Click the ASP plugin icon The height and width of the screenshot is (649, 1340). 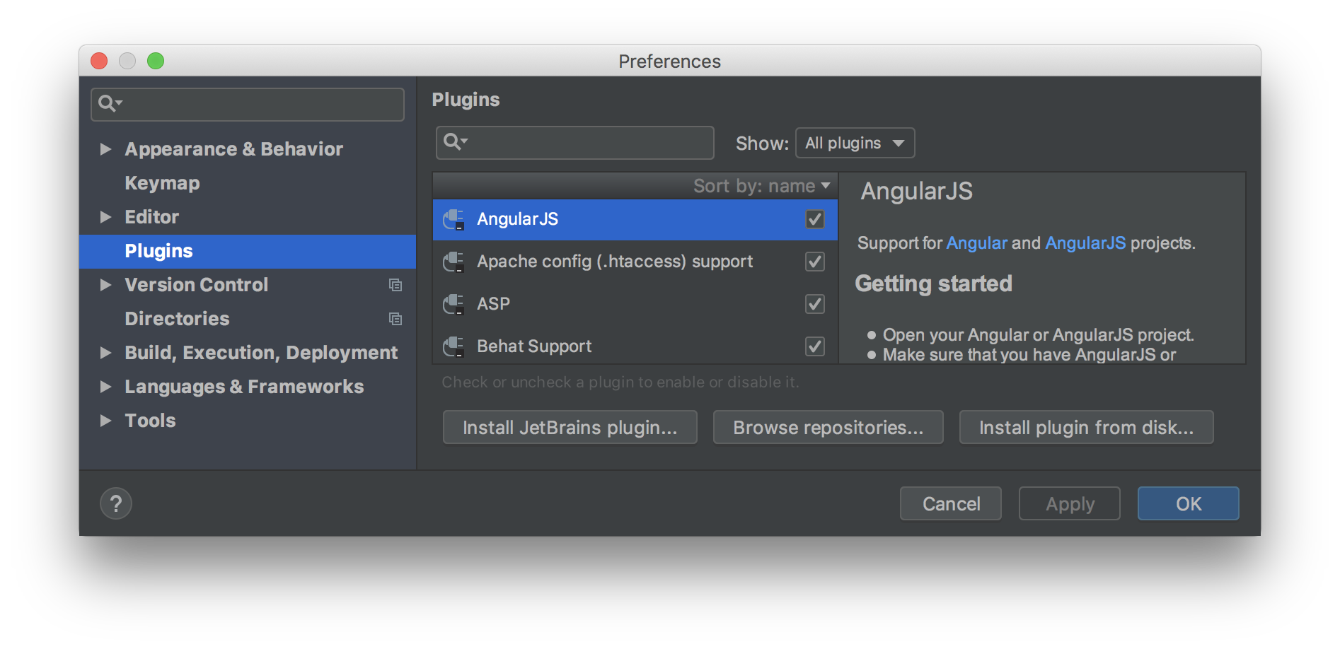tap(454, 305)
